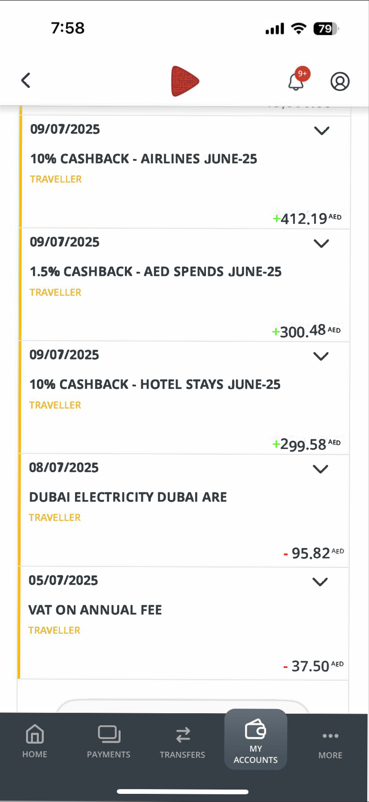Open the Payments tab
This screenshot has height=802, width=369.
tap(109, 741)
